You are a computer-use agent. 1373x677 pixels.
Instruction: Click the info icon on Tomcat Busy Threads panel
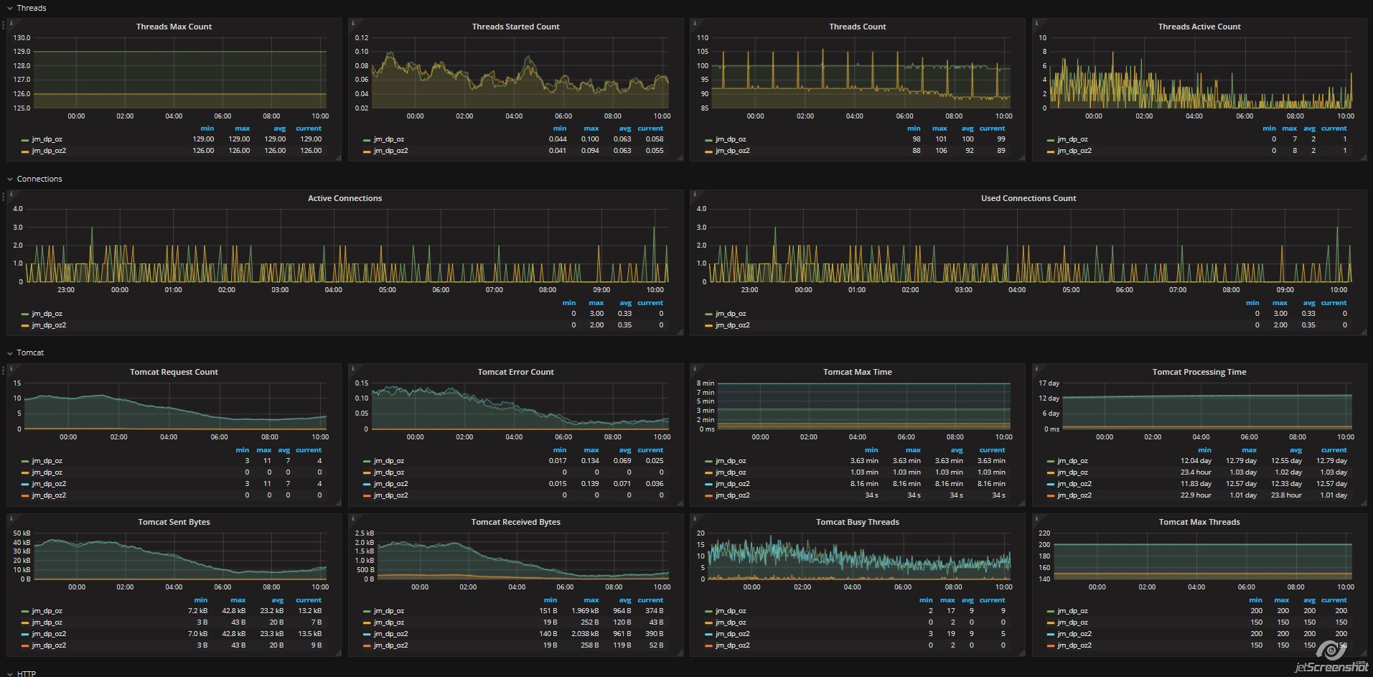pyautogui.click(x=694, y=518)
